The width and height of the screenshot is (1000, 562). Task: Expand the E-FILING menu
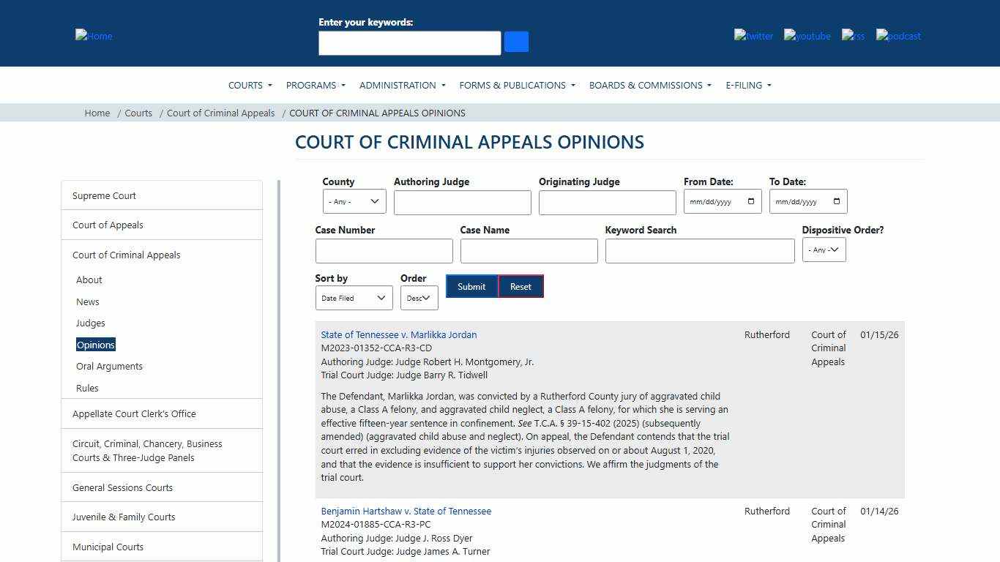(747, 85)
